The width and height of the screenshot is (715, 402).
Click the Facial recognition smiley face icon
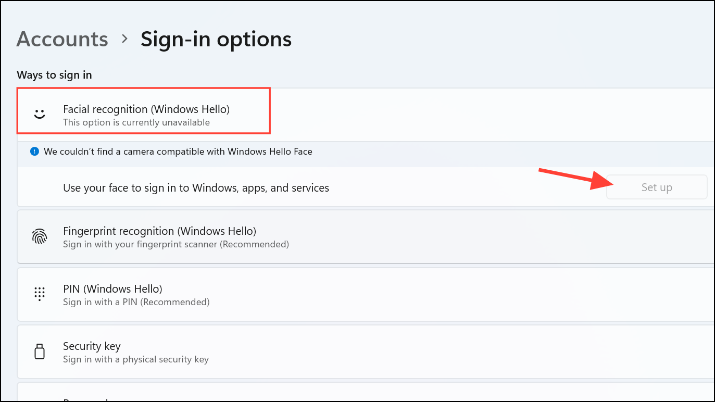tap(40, 110)
